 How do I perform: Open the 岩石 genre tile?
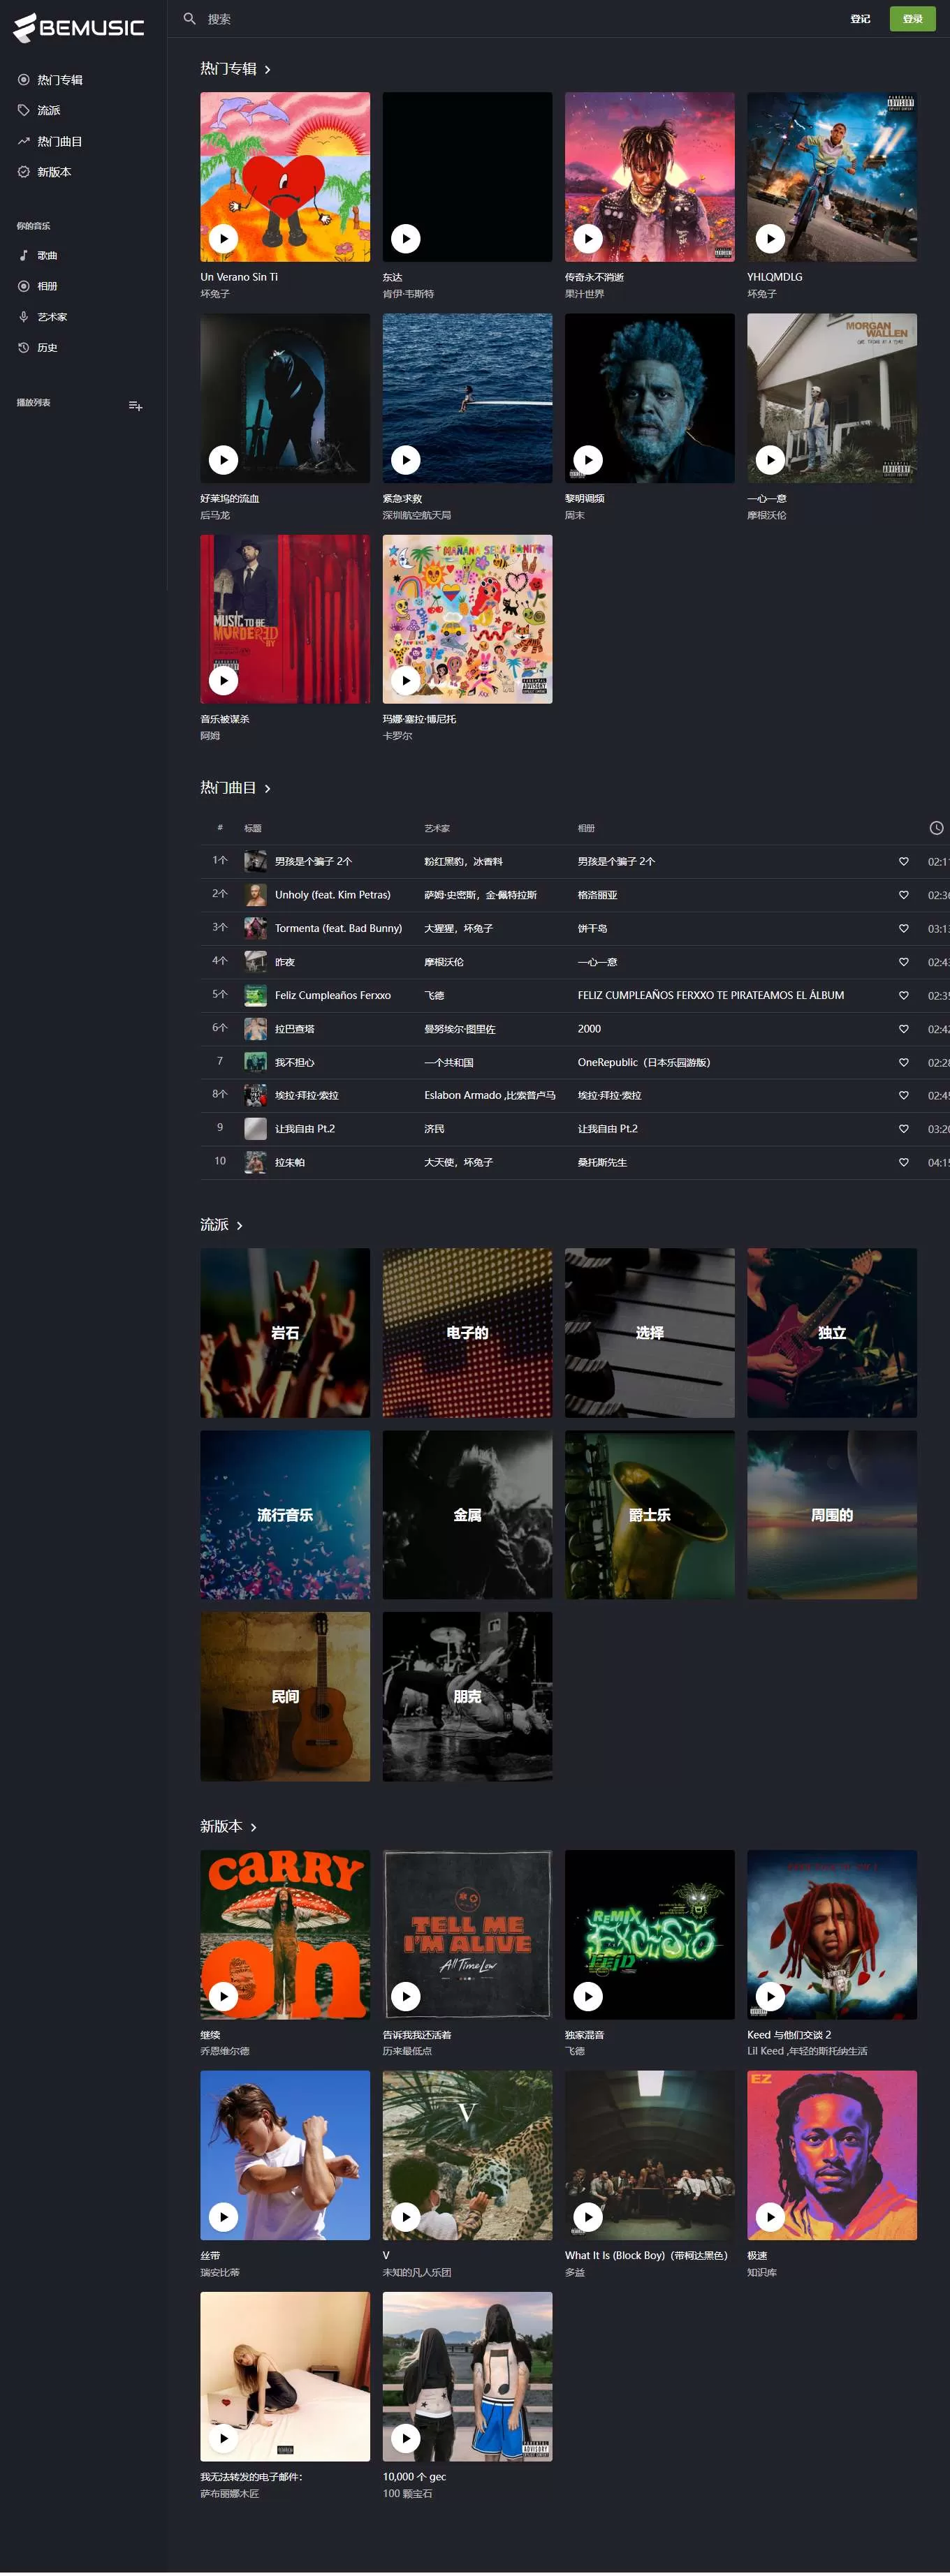285,1333
